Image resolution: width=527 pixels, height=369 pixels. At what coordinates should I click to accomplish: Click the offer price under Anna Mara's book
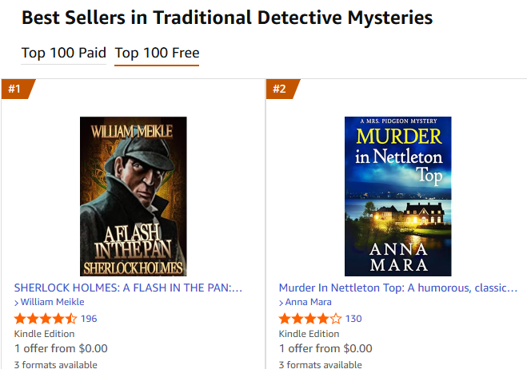(325, 348)
